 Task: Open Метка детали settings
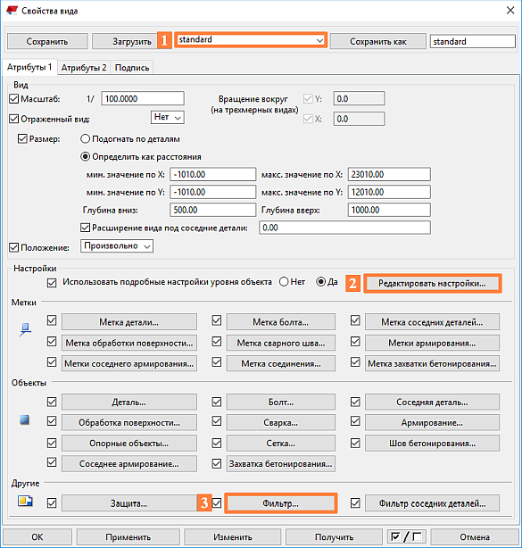point(129,322)
